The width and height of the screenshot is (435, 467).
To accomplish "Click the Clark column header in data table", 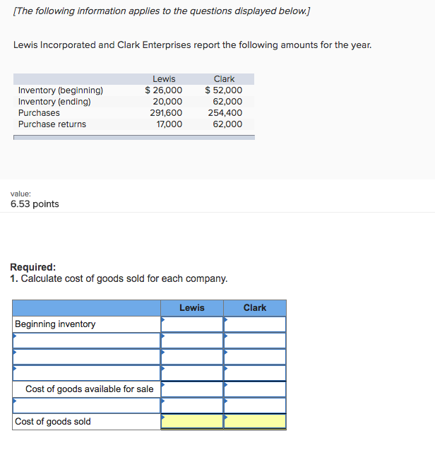I will (x=224, y=79).
